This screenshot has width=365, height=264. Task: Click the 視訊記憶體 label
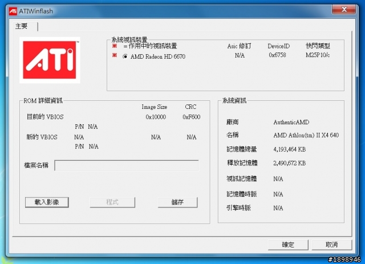pos(241,178)
